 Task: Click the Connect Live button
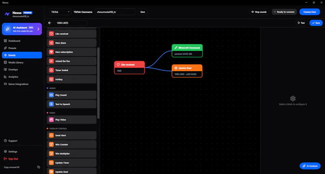[x=310, y=12]
